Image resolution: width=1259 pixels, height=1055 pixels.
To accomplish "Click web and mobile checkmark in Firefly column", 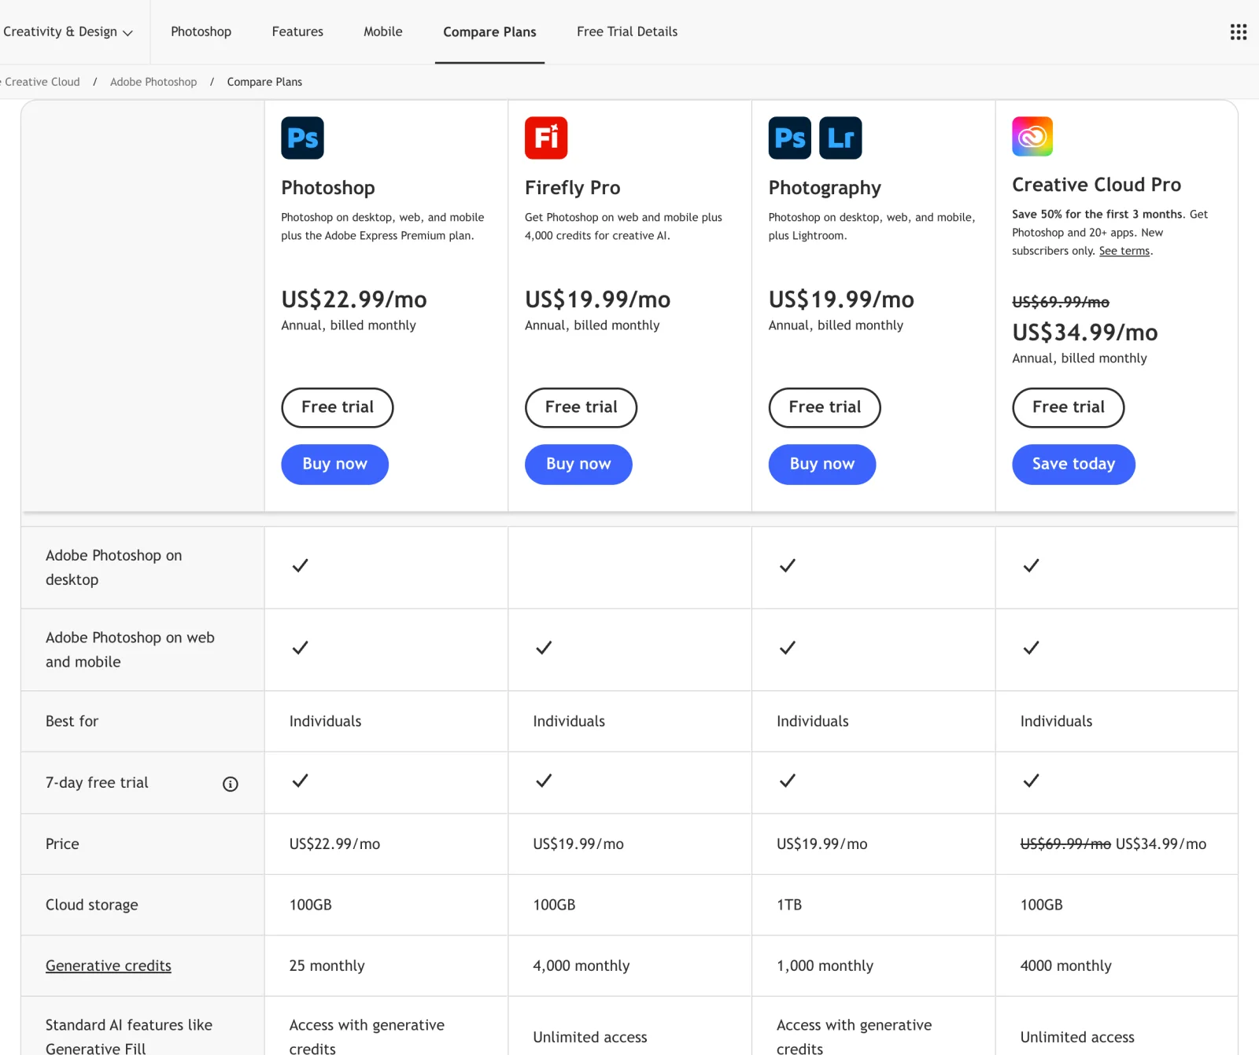I will [x=544, y=648].
